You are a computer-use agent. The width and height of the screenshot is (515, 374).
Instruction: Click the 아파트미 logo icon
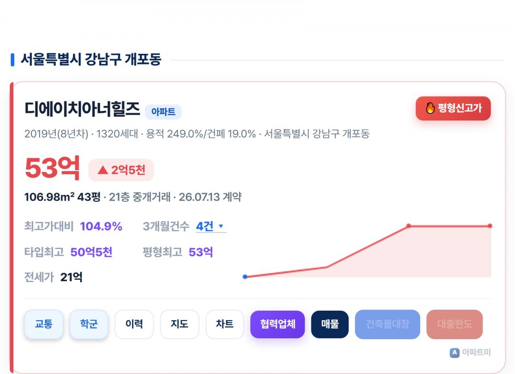click(x=454, y=353)
